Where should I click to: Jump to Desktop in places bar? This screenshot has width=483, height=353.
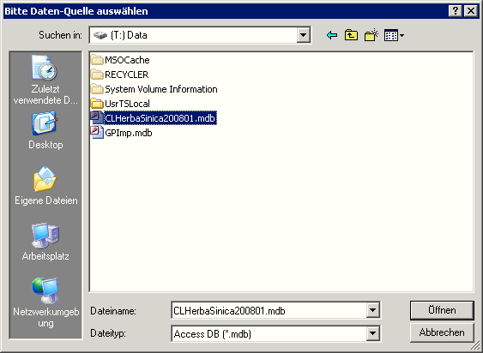[x=45, y=131]
